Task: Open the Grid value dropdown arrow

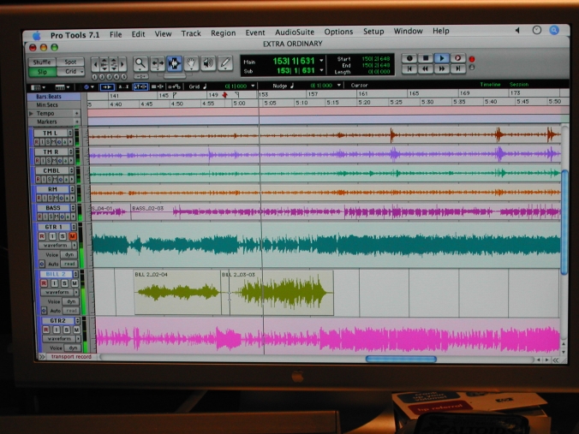Action: 253,86
